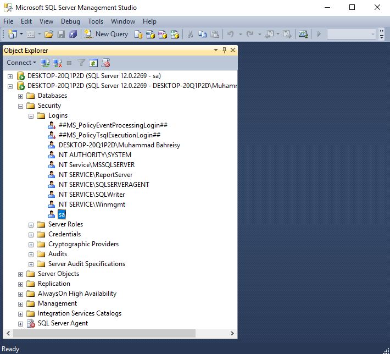The image size is (390, 354).
Task: Toggle Auto Hide pin on Object Explorer
Action: 224,50
